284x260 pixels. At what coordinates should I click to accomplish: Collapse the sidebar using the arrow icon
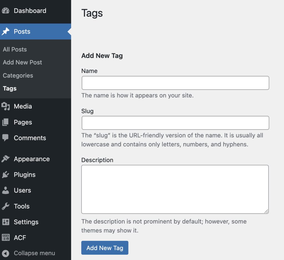[x=6, y=253]
